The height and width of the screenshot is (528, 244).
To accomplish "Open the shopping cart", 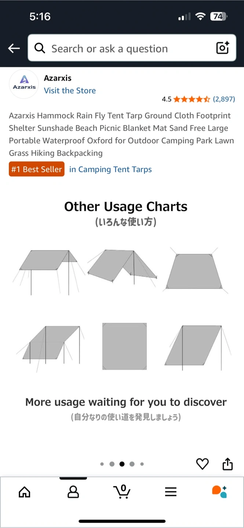I will click(121, 492).
